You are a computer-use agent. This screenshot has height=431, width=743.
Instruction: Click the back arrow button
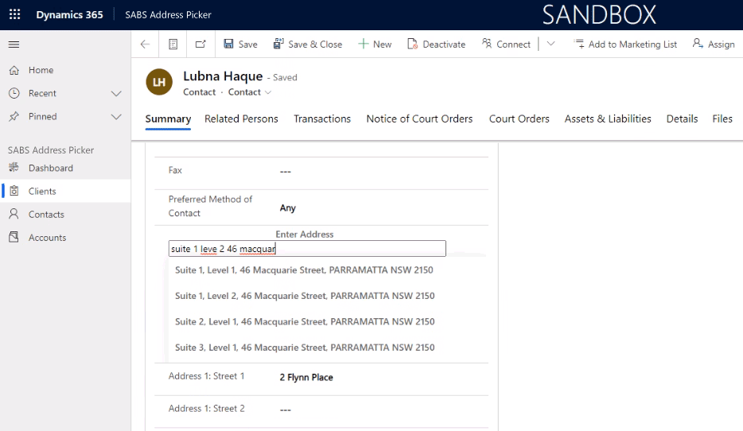pos(145,45)
